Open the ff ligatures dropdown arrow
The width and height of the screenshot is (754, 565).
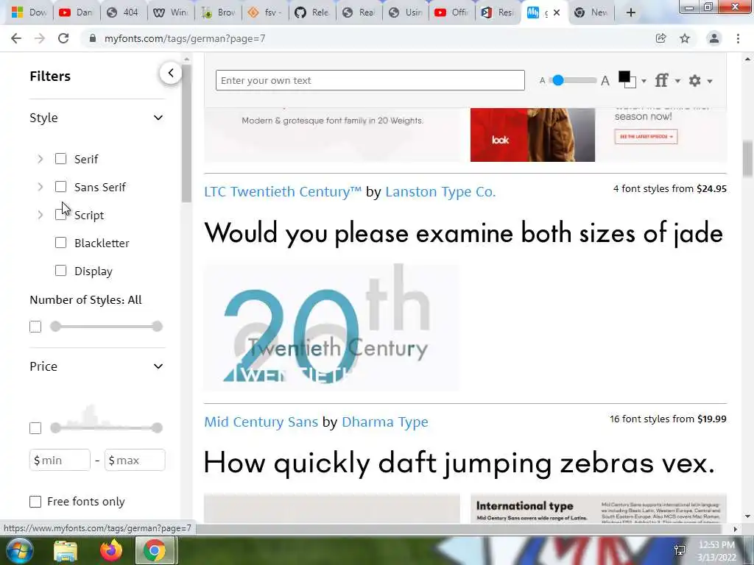(x=677, y=81)
